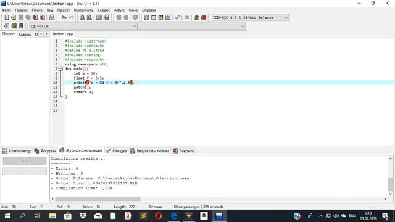The width and height of the screenshot is (395, 222).
Task: Run the program with the Run icon
Action: point(154,17)
